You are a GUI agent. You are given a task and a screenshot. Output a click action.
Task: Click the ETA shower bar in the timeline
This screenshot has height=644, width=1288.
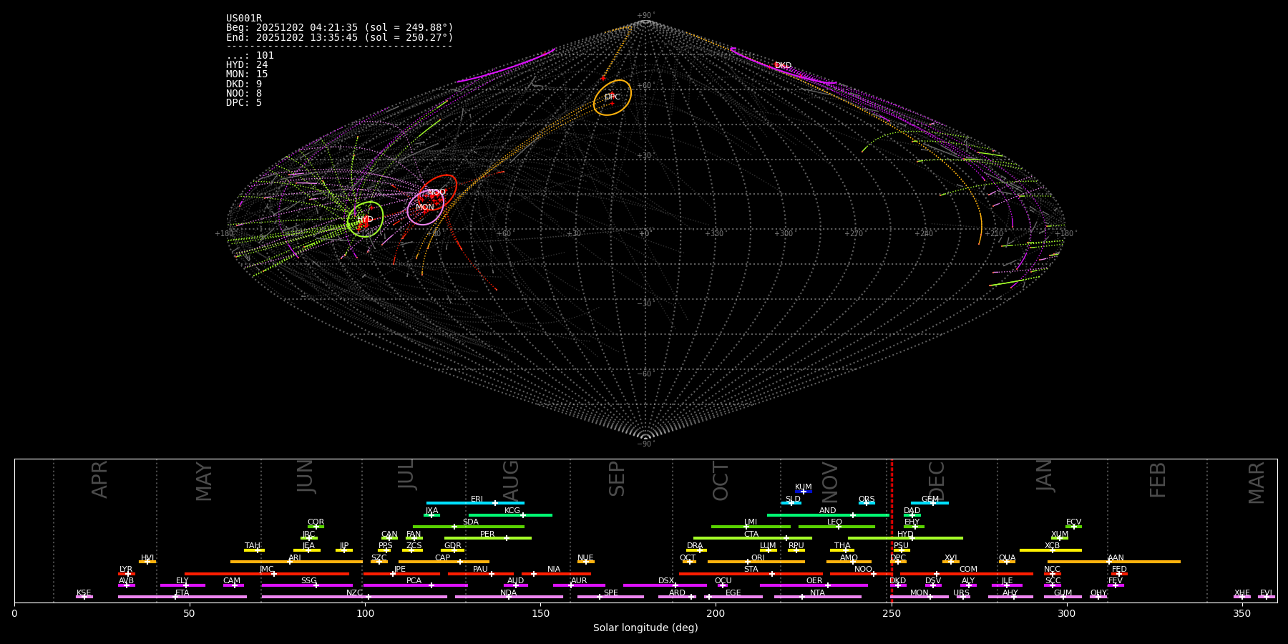[182, 597]
